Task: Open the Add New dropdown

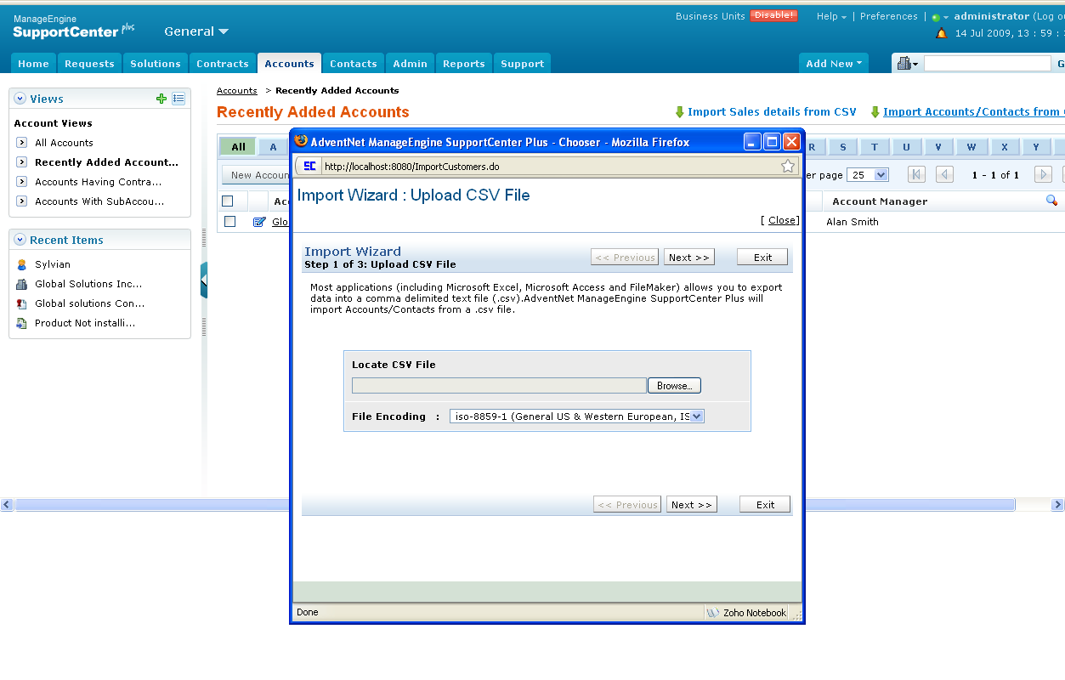Action: 834,64
